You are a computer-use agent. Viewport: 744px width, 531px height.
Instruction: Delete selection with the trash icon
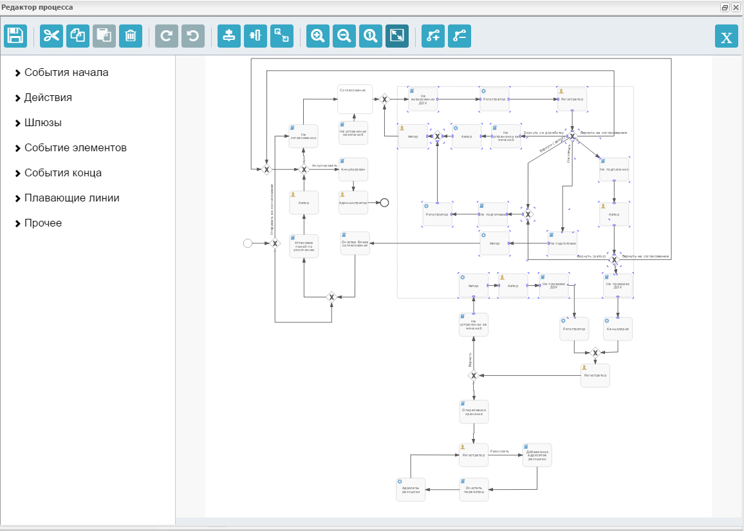click(x=131, y=36)
